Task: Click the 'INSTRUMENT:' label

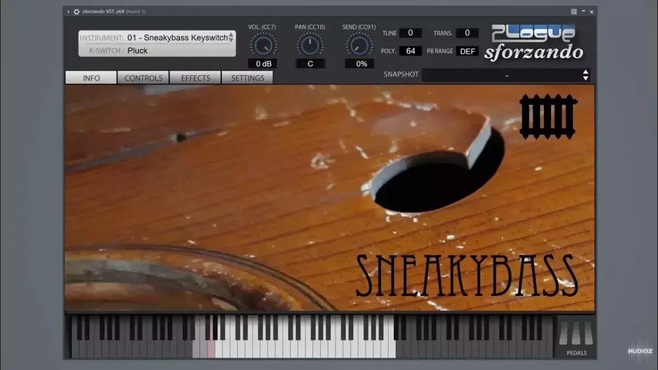Action: coord(101,38)
